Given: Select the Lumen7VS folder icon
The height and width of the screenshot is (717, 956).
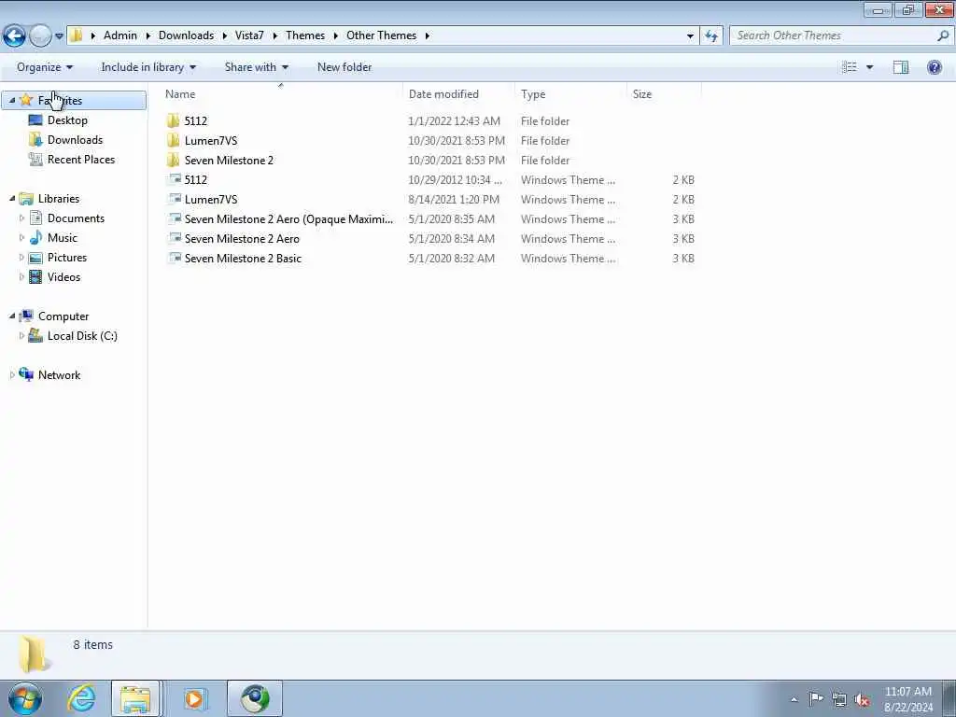Looking at the screenshot, I should tap(173, 140).
